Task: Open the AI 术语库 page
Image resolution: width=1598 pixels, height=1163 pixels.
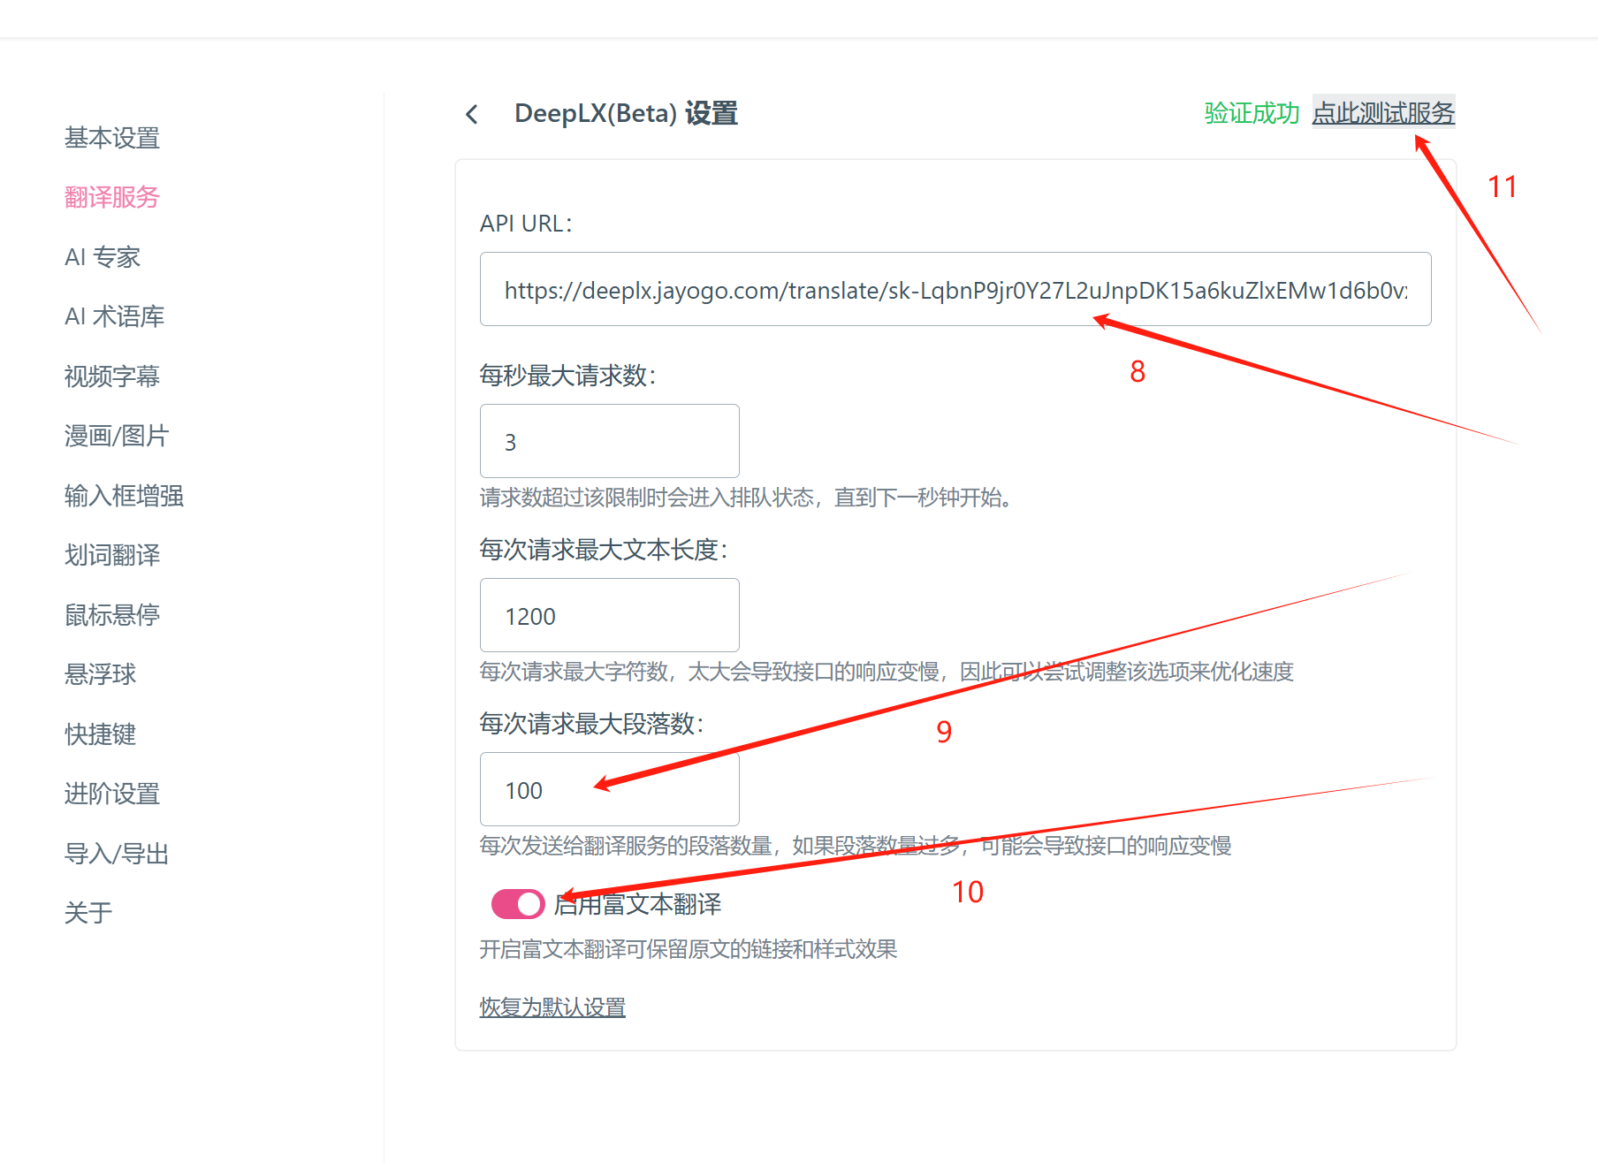Action: click(x=114, y=315)
